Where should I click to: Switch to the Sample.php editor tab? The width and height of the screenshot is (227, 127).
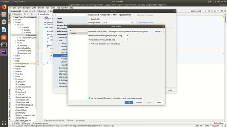click(x=44, y=14)
